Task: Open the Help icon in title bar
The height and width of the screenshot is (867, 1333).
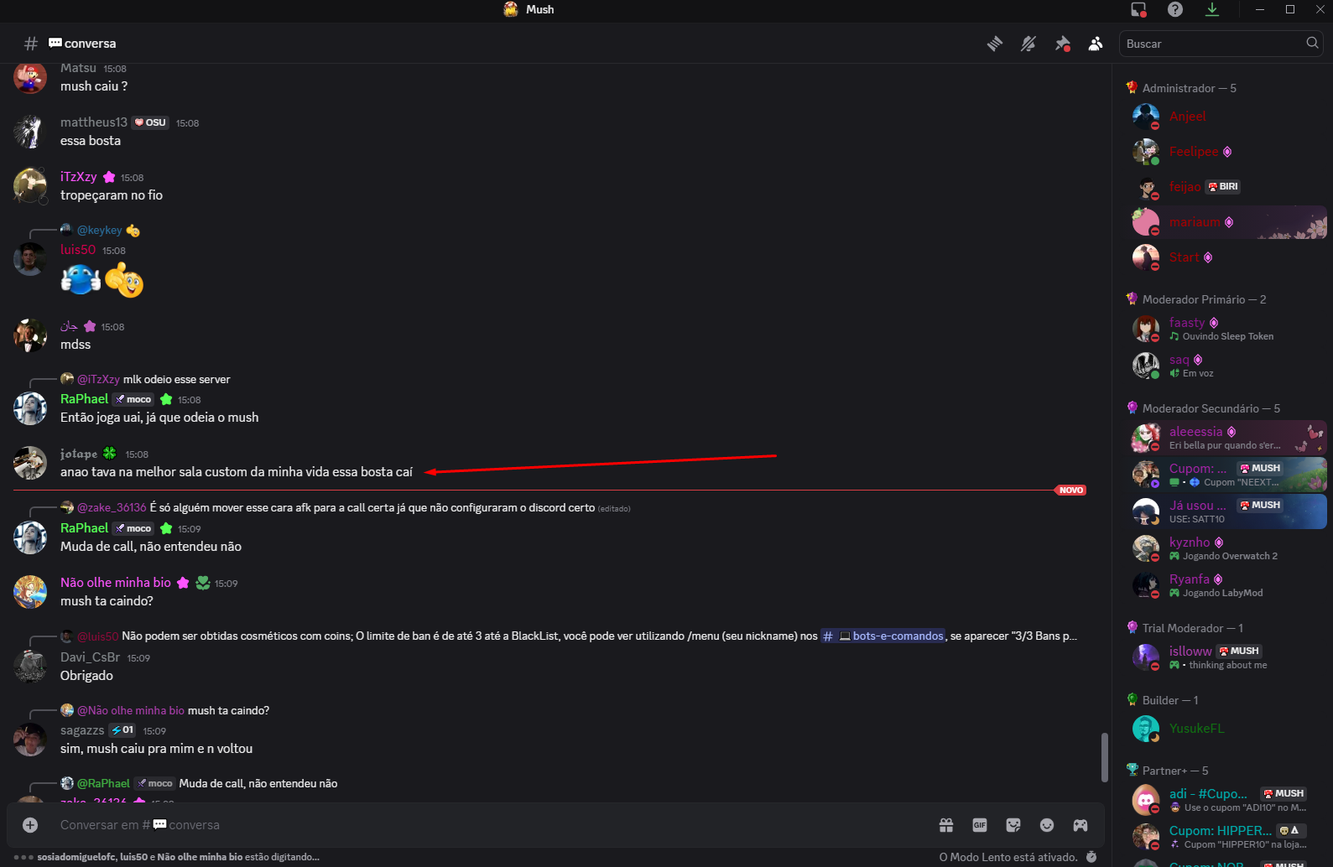Action: (1175, 9)
